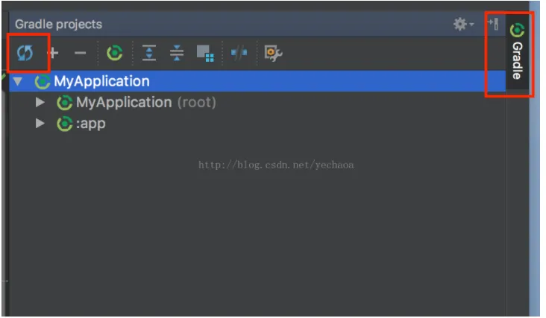The height and width of the screenshot is (318, 546).
Task: Hide the Gradle projects panel
Action: (494, 24)
